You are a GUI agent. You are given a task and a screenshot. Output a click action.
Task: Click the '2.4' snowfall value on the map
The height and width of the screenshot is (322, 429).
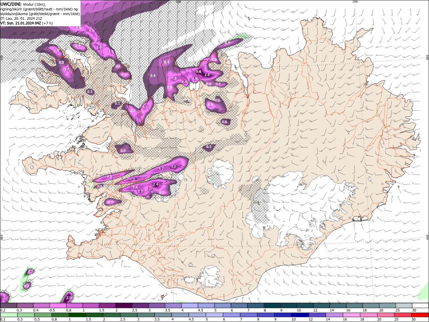pyautogui.click(x=156, y=184)
